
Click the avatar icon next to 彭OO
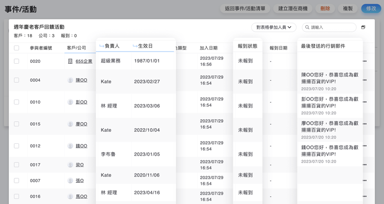pos(70,102)
